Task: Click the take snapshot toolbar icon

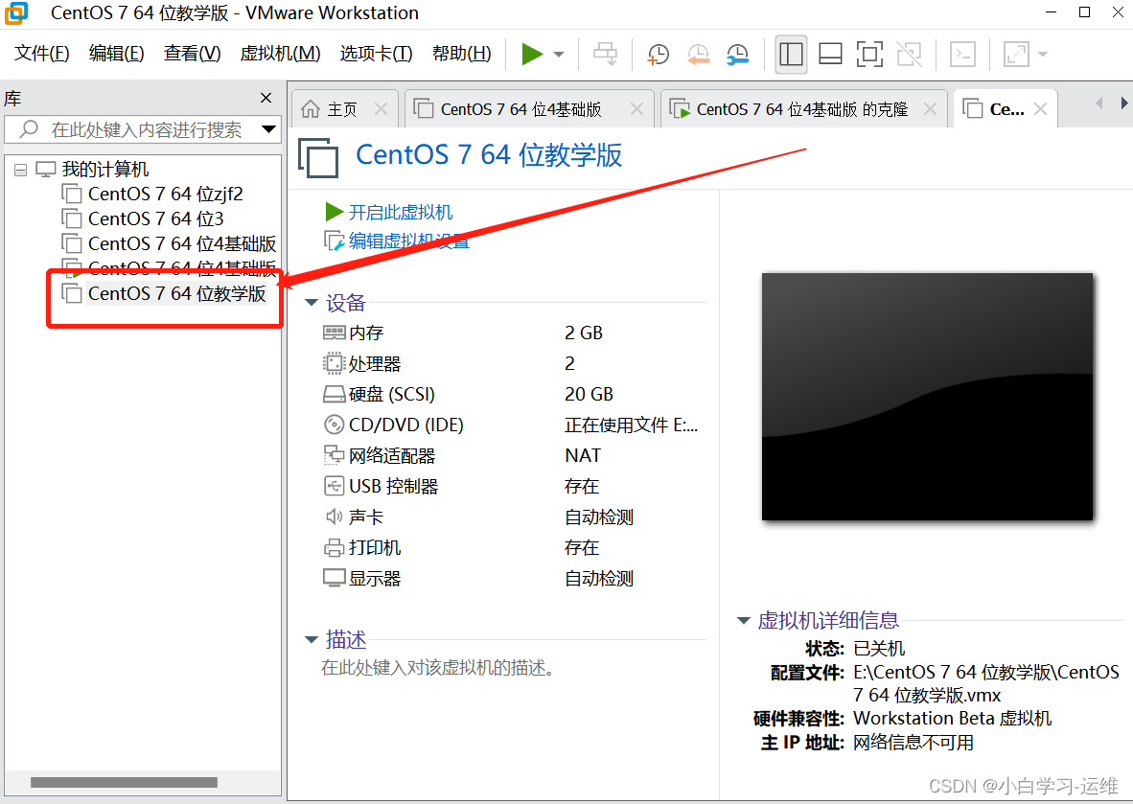Action: click(x=658, y=55)
